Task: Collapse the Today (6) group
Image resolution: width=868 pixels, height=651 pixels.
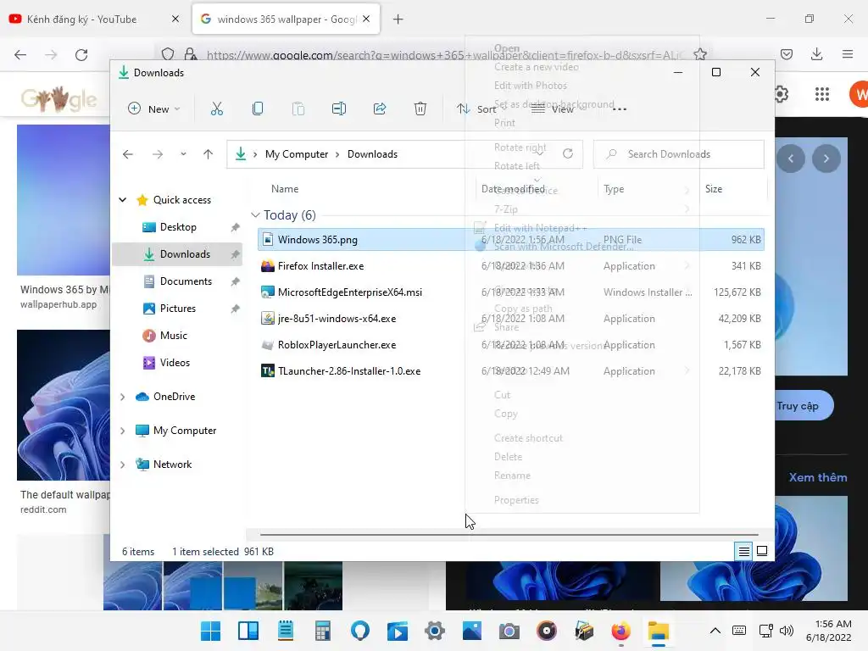Action: coord(255,214)
